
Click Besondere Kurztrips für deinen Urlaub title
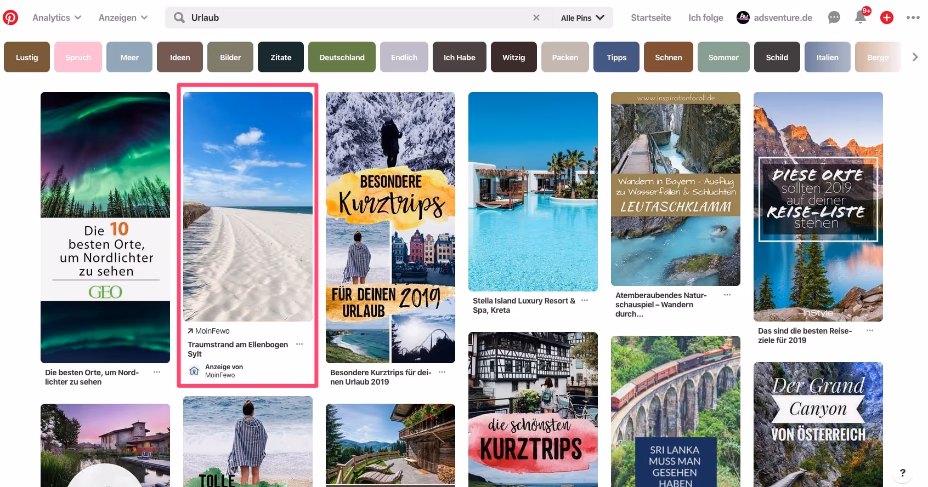[x=381, y=377]
